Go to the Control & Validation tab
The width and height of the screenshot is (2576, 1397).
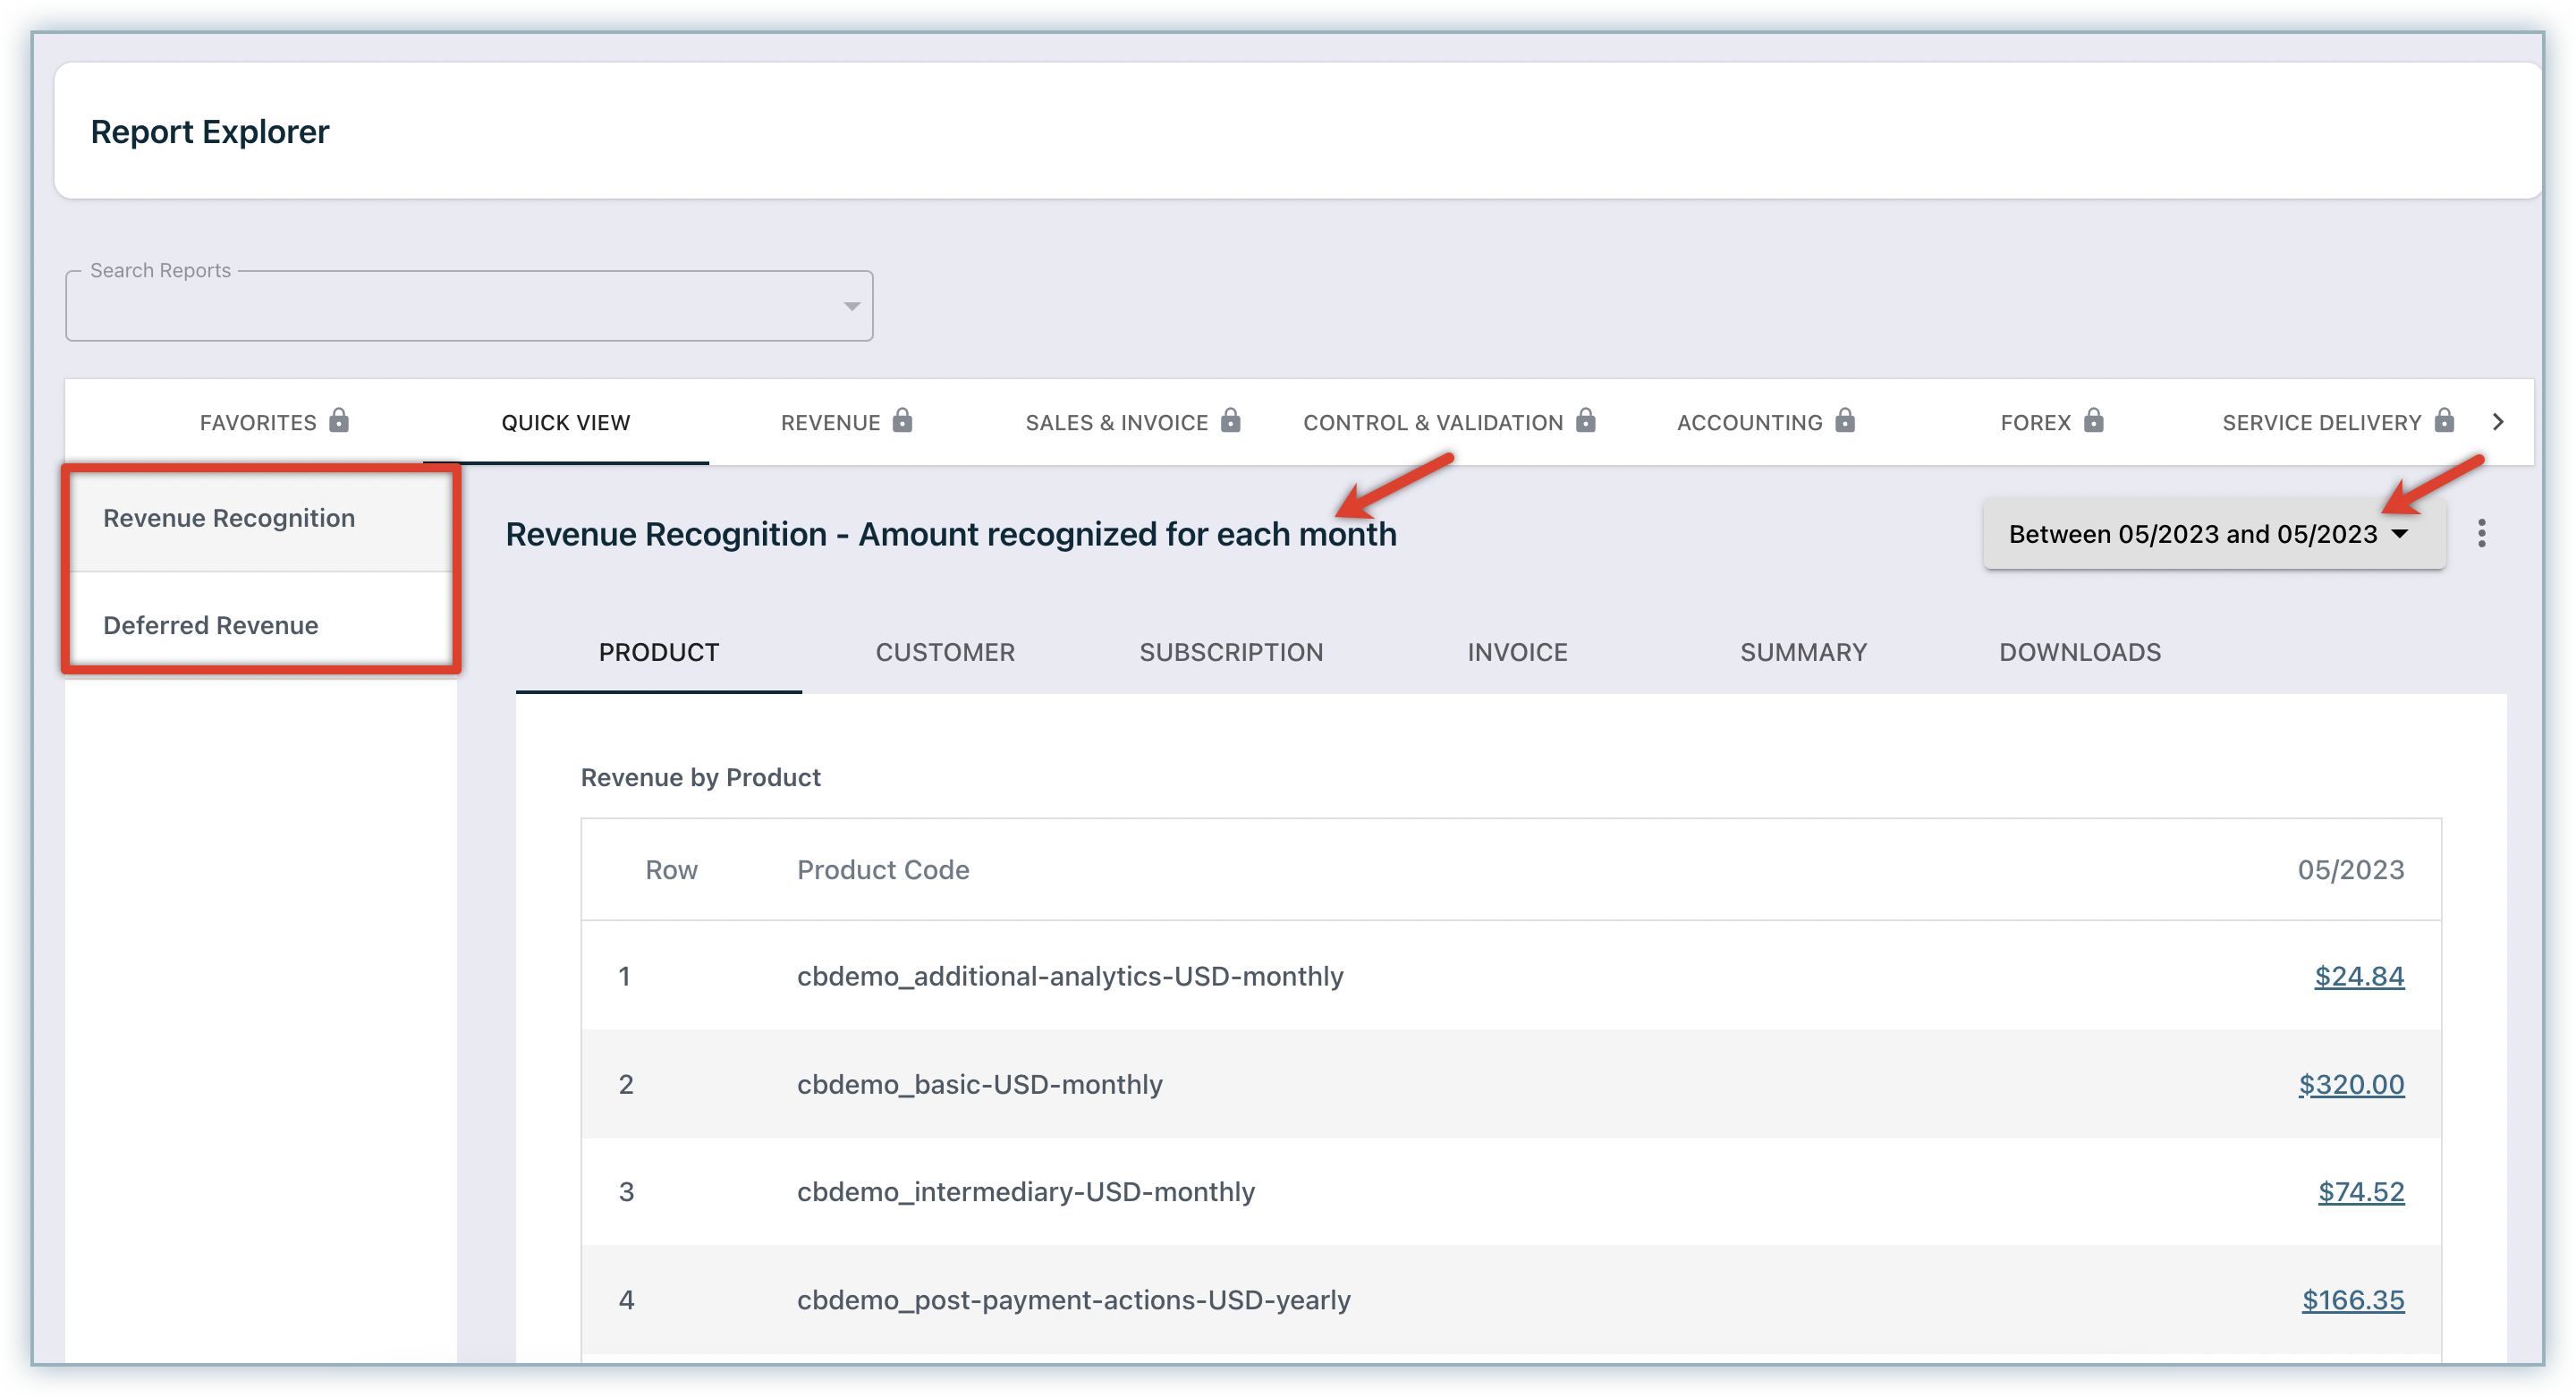(1449, 422)
